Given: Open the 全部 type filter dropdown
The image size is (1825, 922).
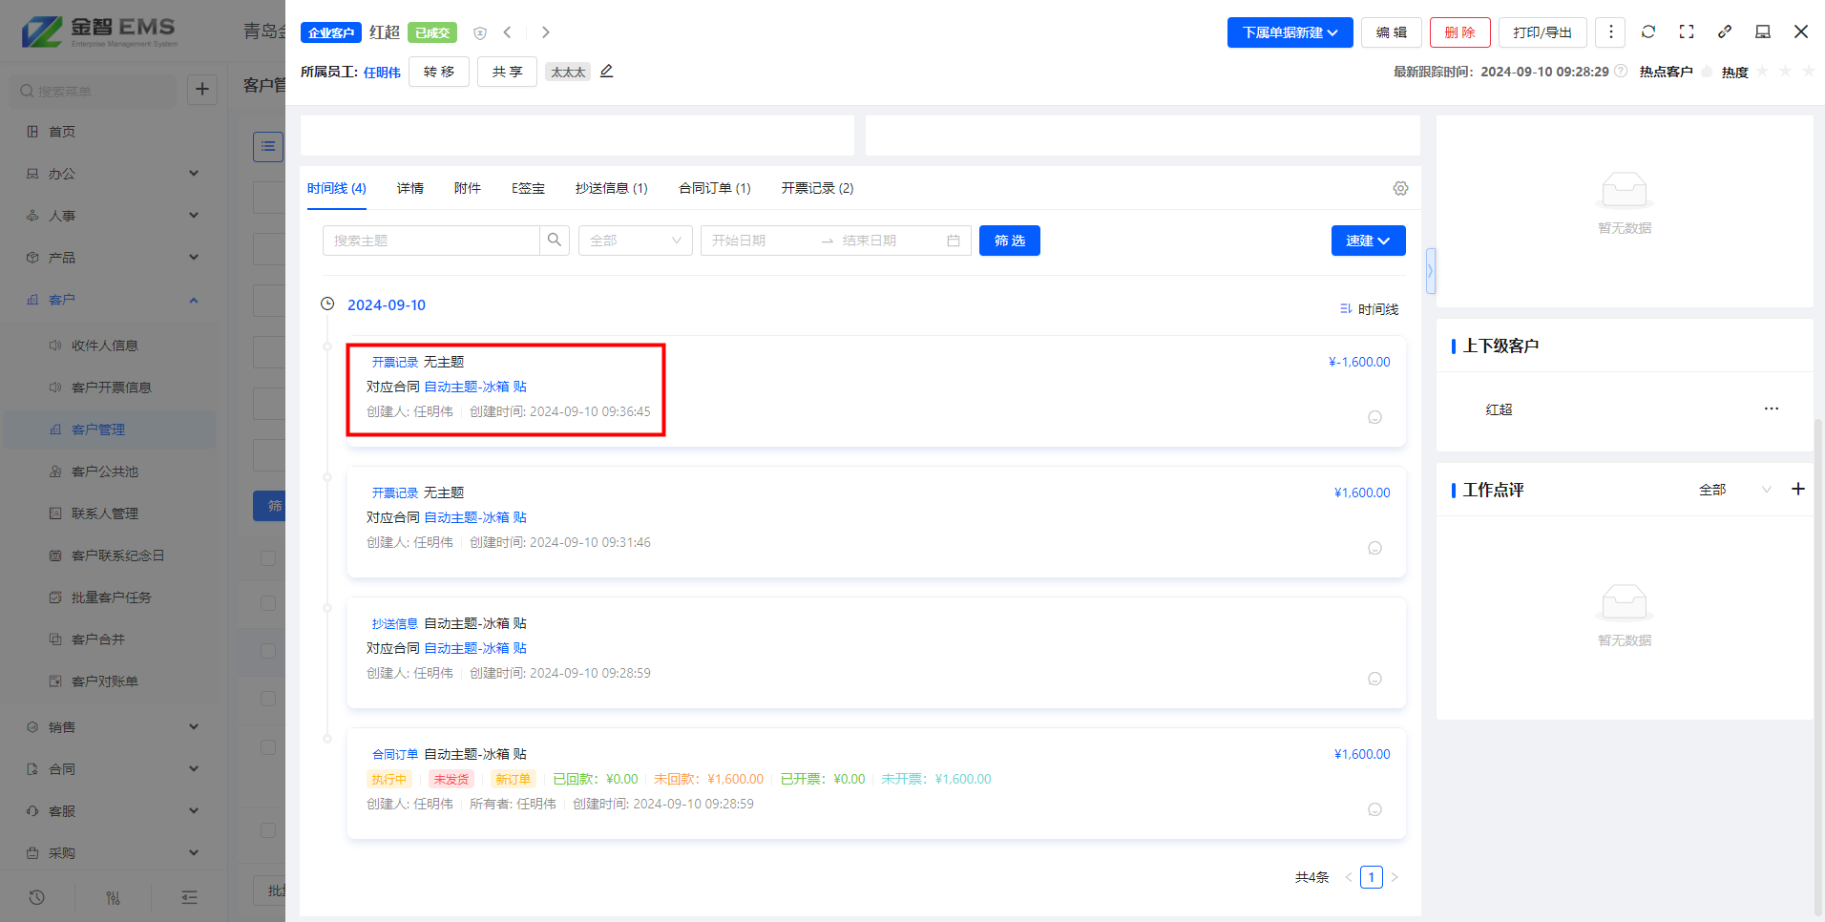Looking at the screenshot, I should [635, 241].
